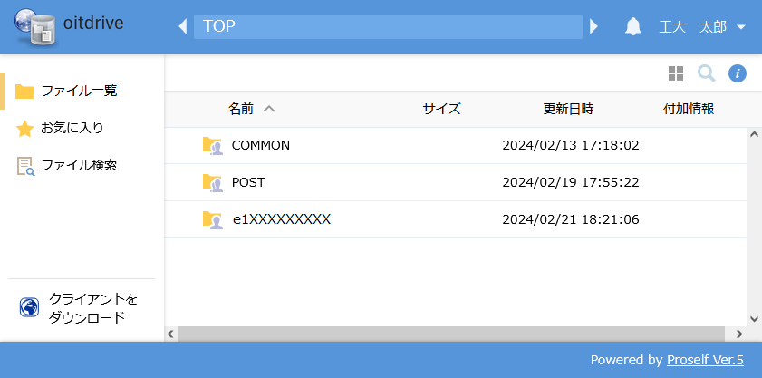The height and width of the screenshot is (378, 762).
Task: Open お気に入り in the sidebar
Action: pos(72,128)
